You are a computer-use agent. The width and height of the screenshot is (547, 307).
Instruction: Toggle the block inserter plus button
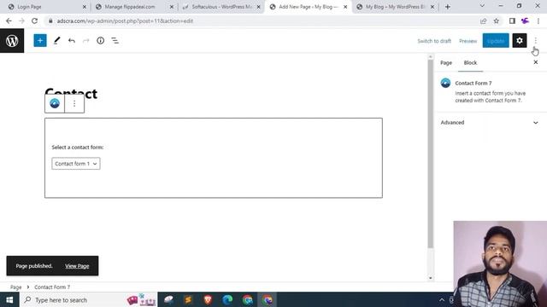pyautogui.click(x=40, y=41)
